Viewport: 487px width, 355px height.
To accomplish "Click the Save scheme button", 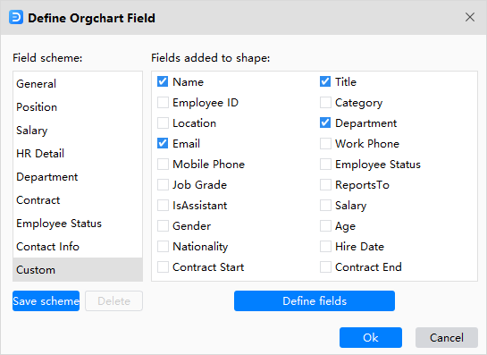I will [46, 301].
